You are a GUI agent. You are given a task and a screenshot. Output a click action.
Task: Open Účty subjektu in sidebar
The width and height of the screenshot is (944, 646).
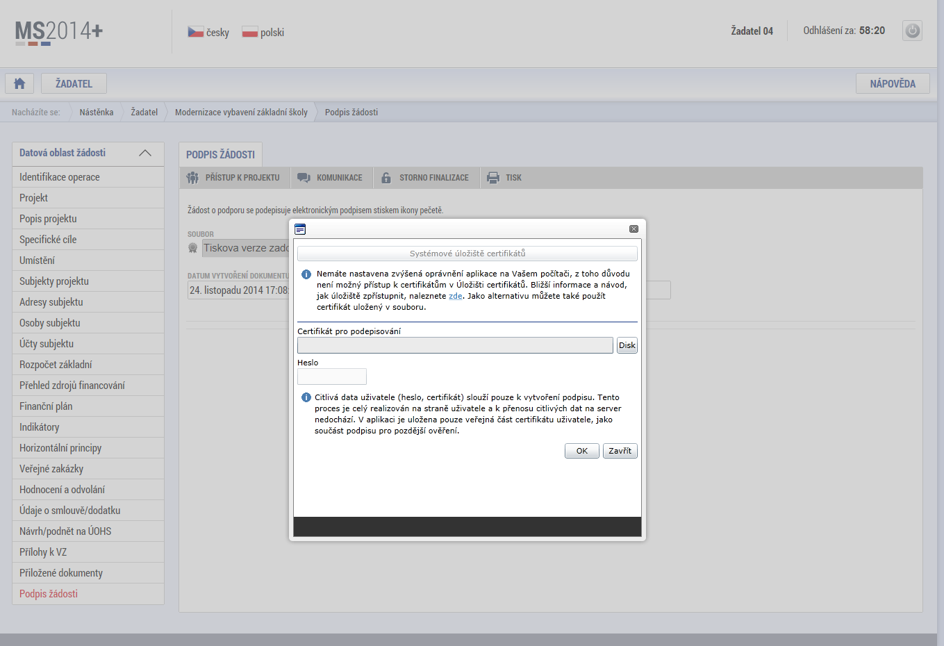tap(88, 344)
